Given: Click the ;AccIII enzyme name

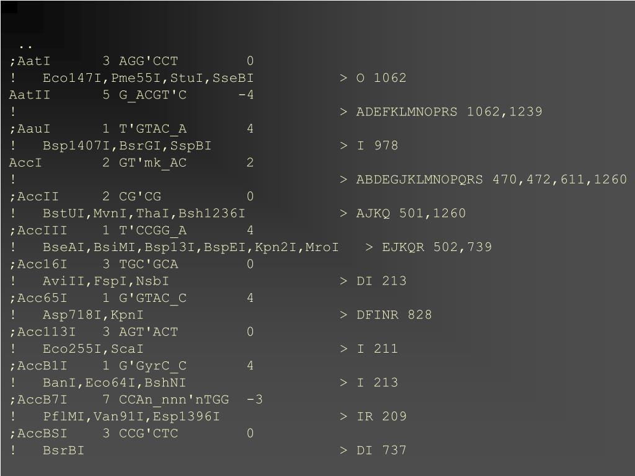Looking at the screenshot, I should point(38,231).
